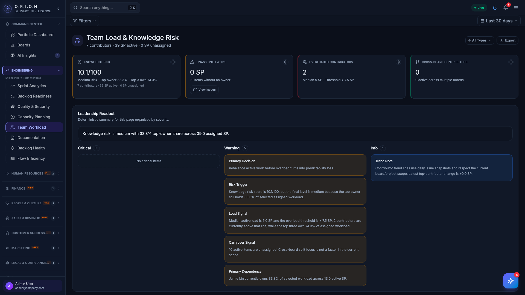Click the Load Signal warning card

tap(295, 220)
